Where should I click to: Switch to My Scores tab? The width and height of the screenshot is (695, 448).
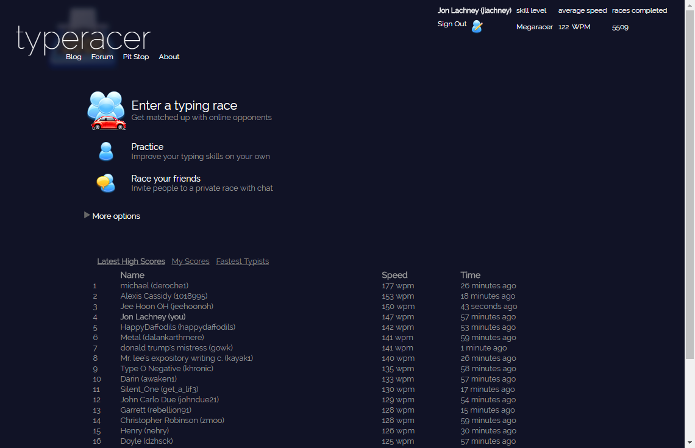click(191, 261)
